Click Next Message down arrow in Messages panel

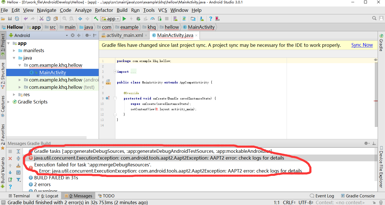click(x=10, y=172)
